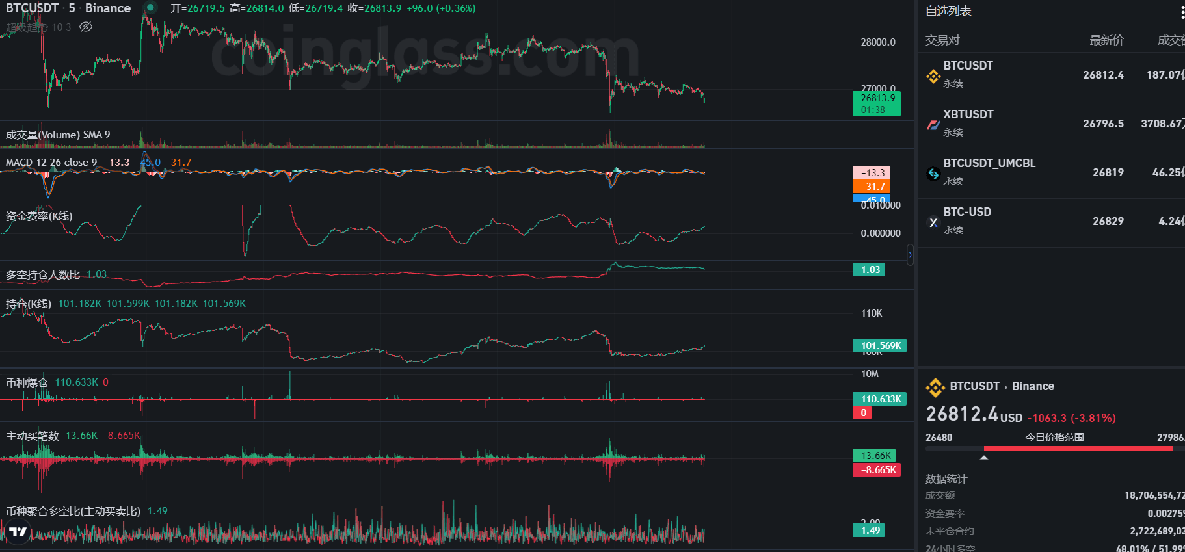Click the dYdX icon in BTC-USD row
1185x552 pixels.
[933, 222]
